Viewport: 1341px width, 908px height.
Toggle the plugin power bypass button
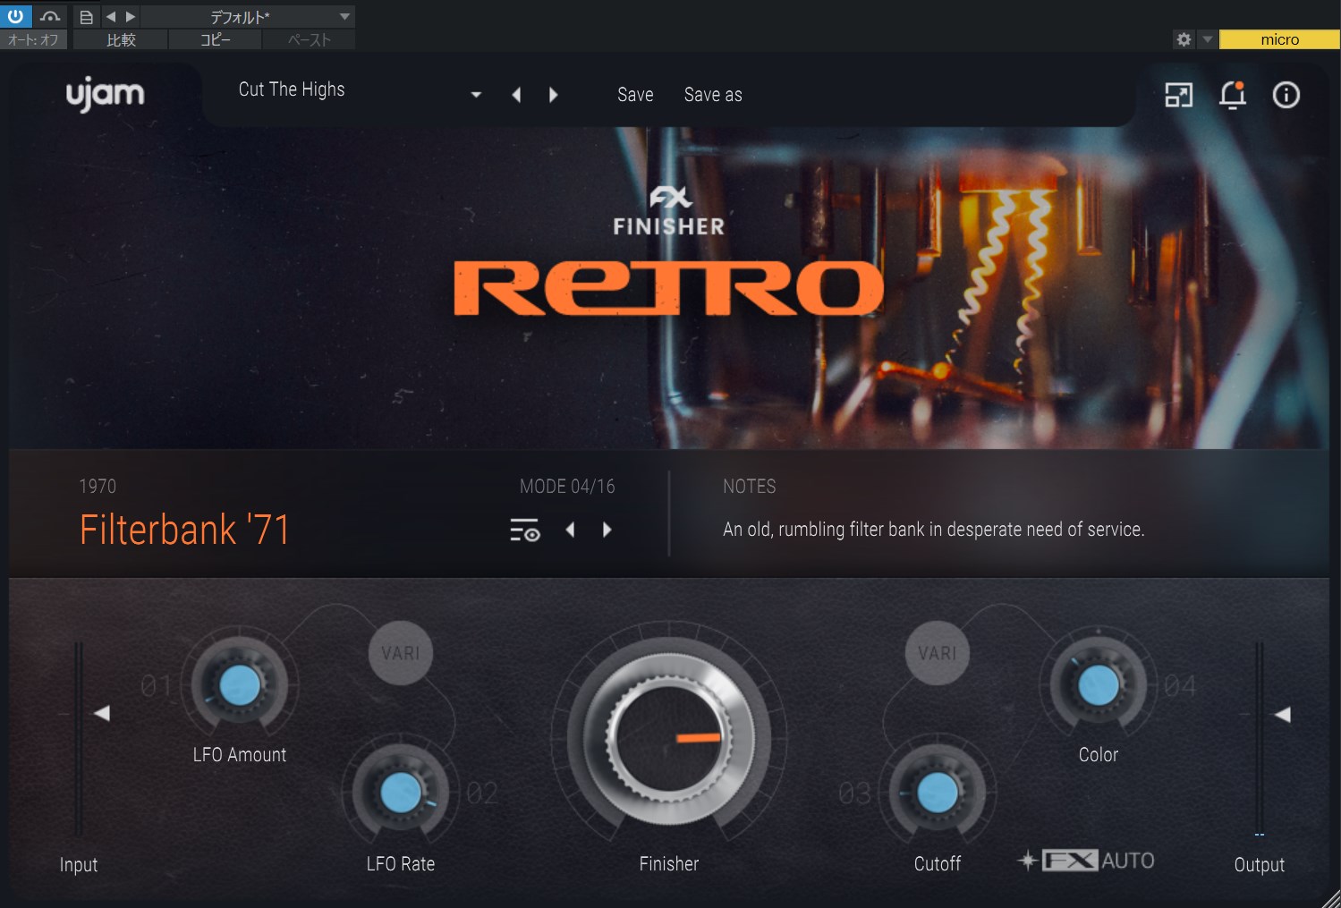15,16
